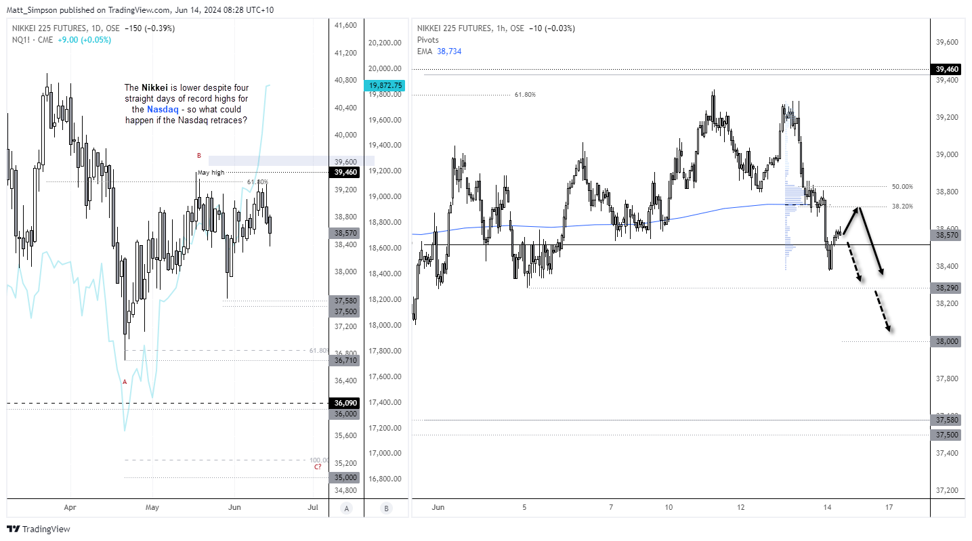
Task: Click the 37,580 label on hourly chart
Action: 947,420
